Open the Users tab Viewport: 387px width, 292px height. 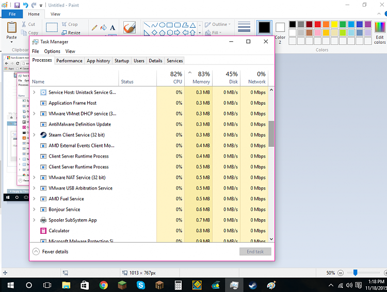[x=139, y=61]
